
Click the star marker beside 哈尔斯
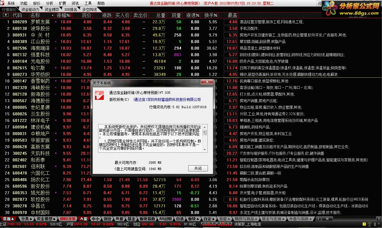point(56,68)
